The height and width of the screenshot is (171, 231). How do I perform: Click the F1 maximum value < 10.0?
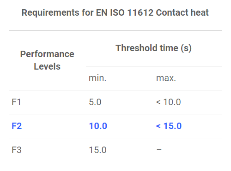click(x=169, y=102)
